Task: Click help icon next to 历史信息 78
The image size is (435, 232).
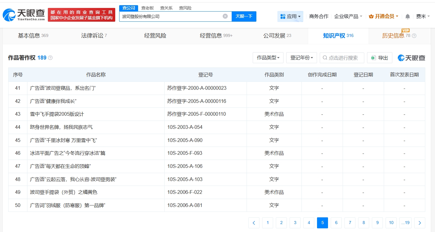Action: [414, 36]
